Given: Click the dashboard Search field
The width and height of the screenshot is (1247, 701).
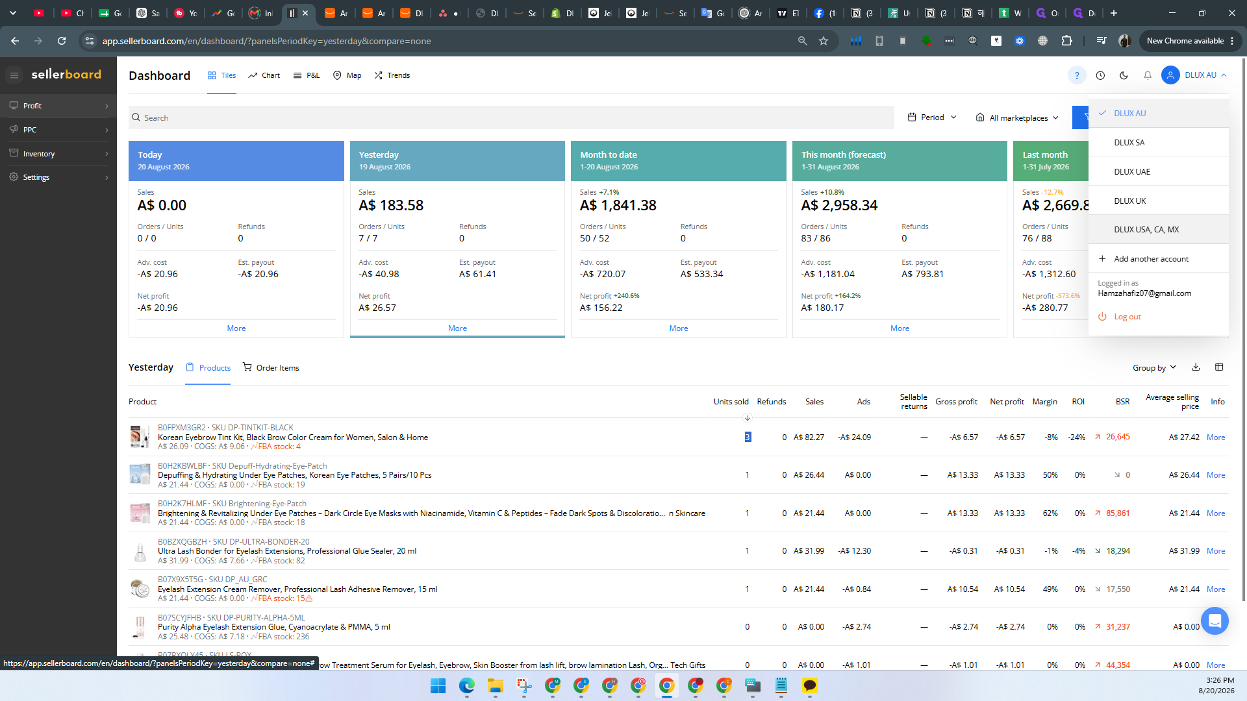Looking at the screenshot, I should coord(511,117).
